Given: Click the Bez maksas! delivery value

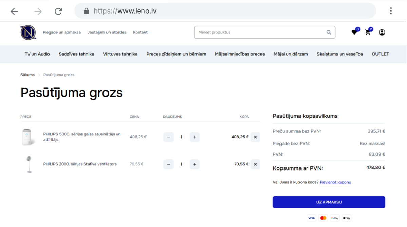Looking at the screenshot, I should click(x=372, y=144).
